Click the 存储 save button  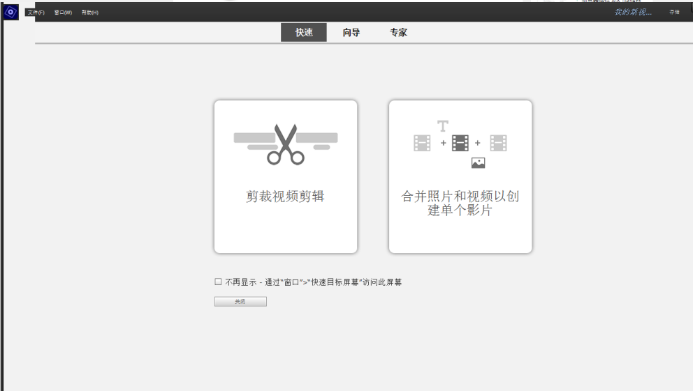point(674,12)
